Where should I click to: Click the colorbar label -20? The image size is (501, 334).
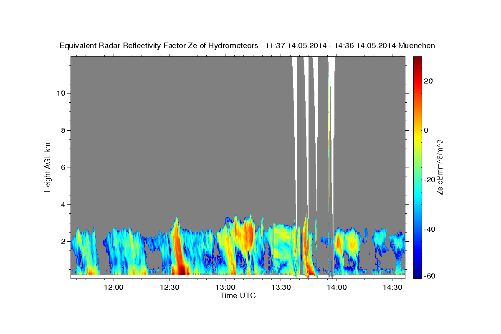point(430,180)
